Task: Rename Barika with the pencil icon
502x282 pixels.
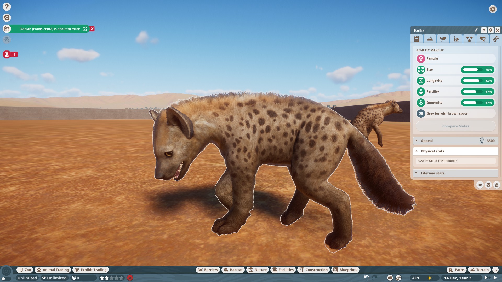Action: pos(476,30)
